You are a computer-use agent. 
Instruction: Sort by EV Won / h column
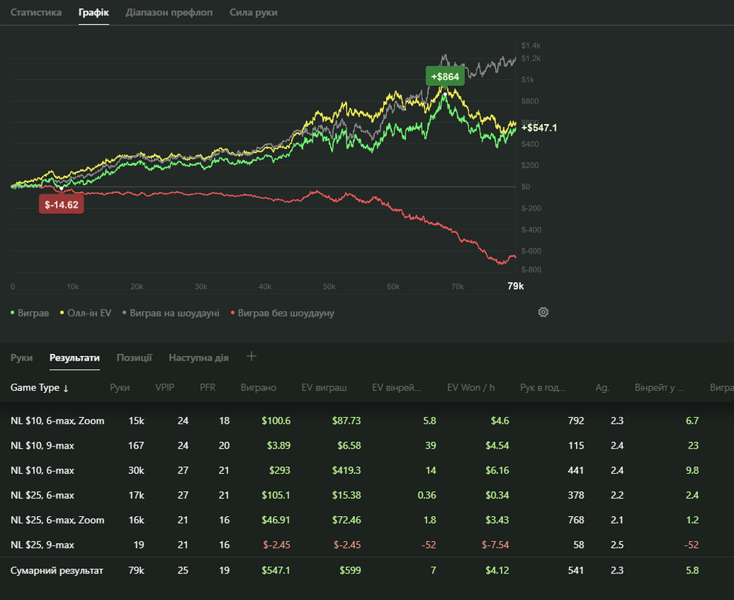[x=472, y=388]
